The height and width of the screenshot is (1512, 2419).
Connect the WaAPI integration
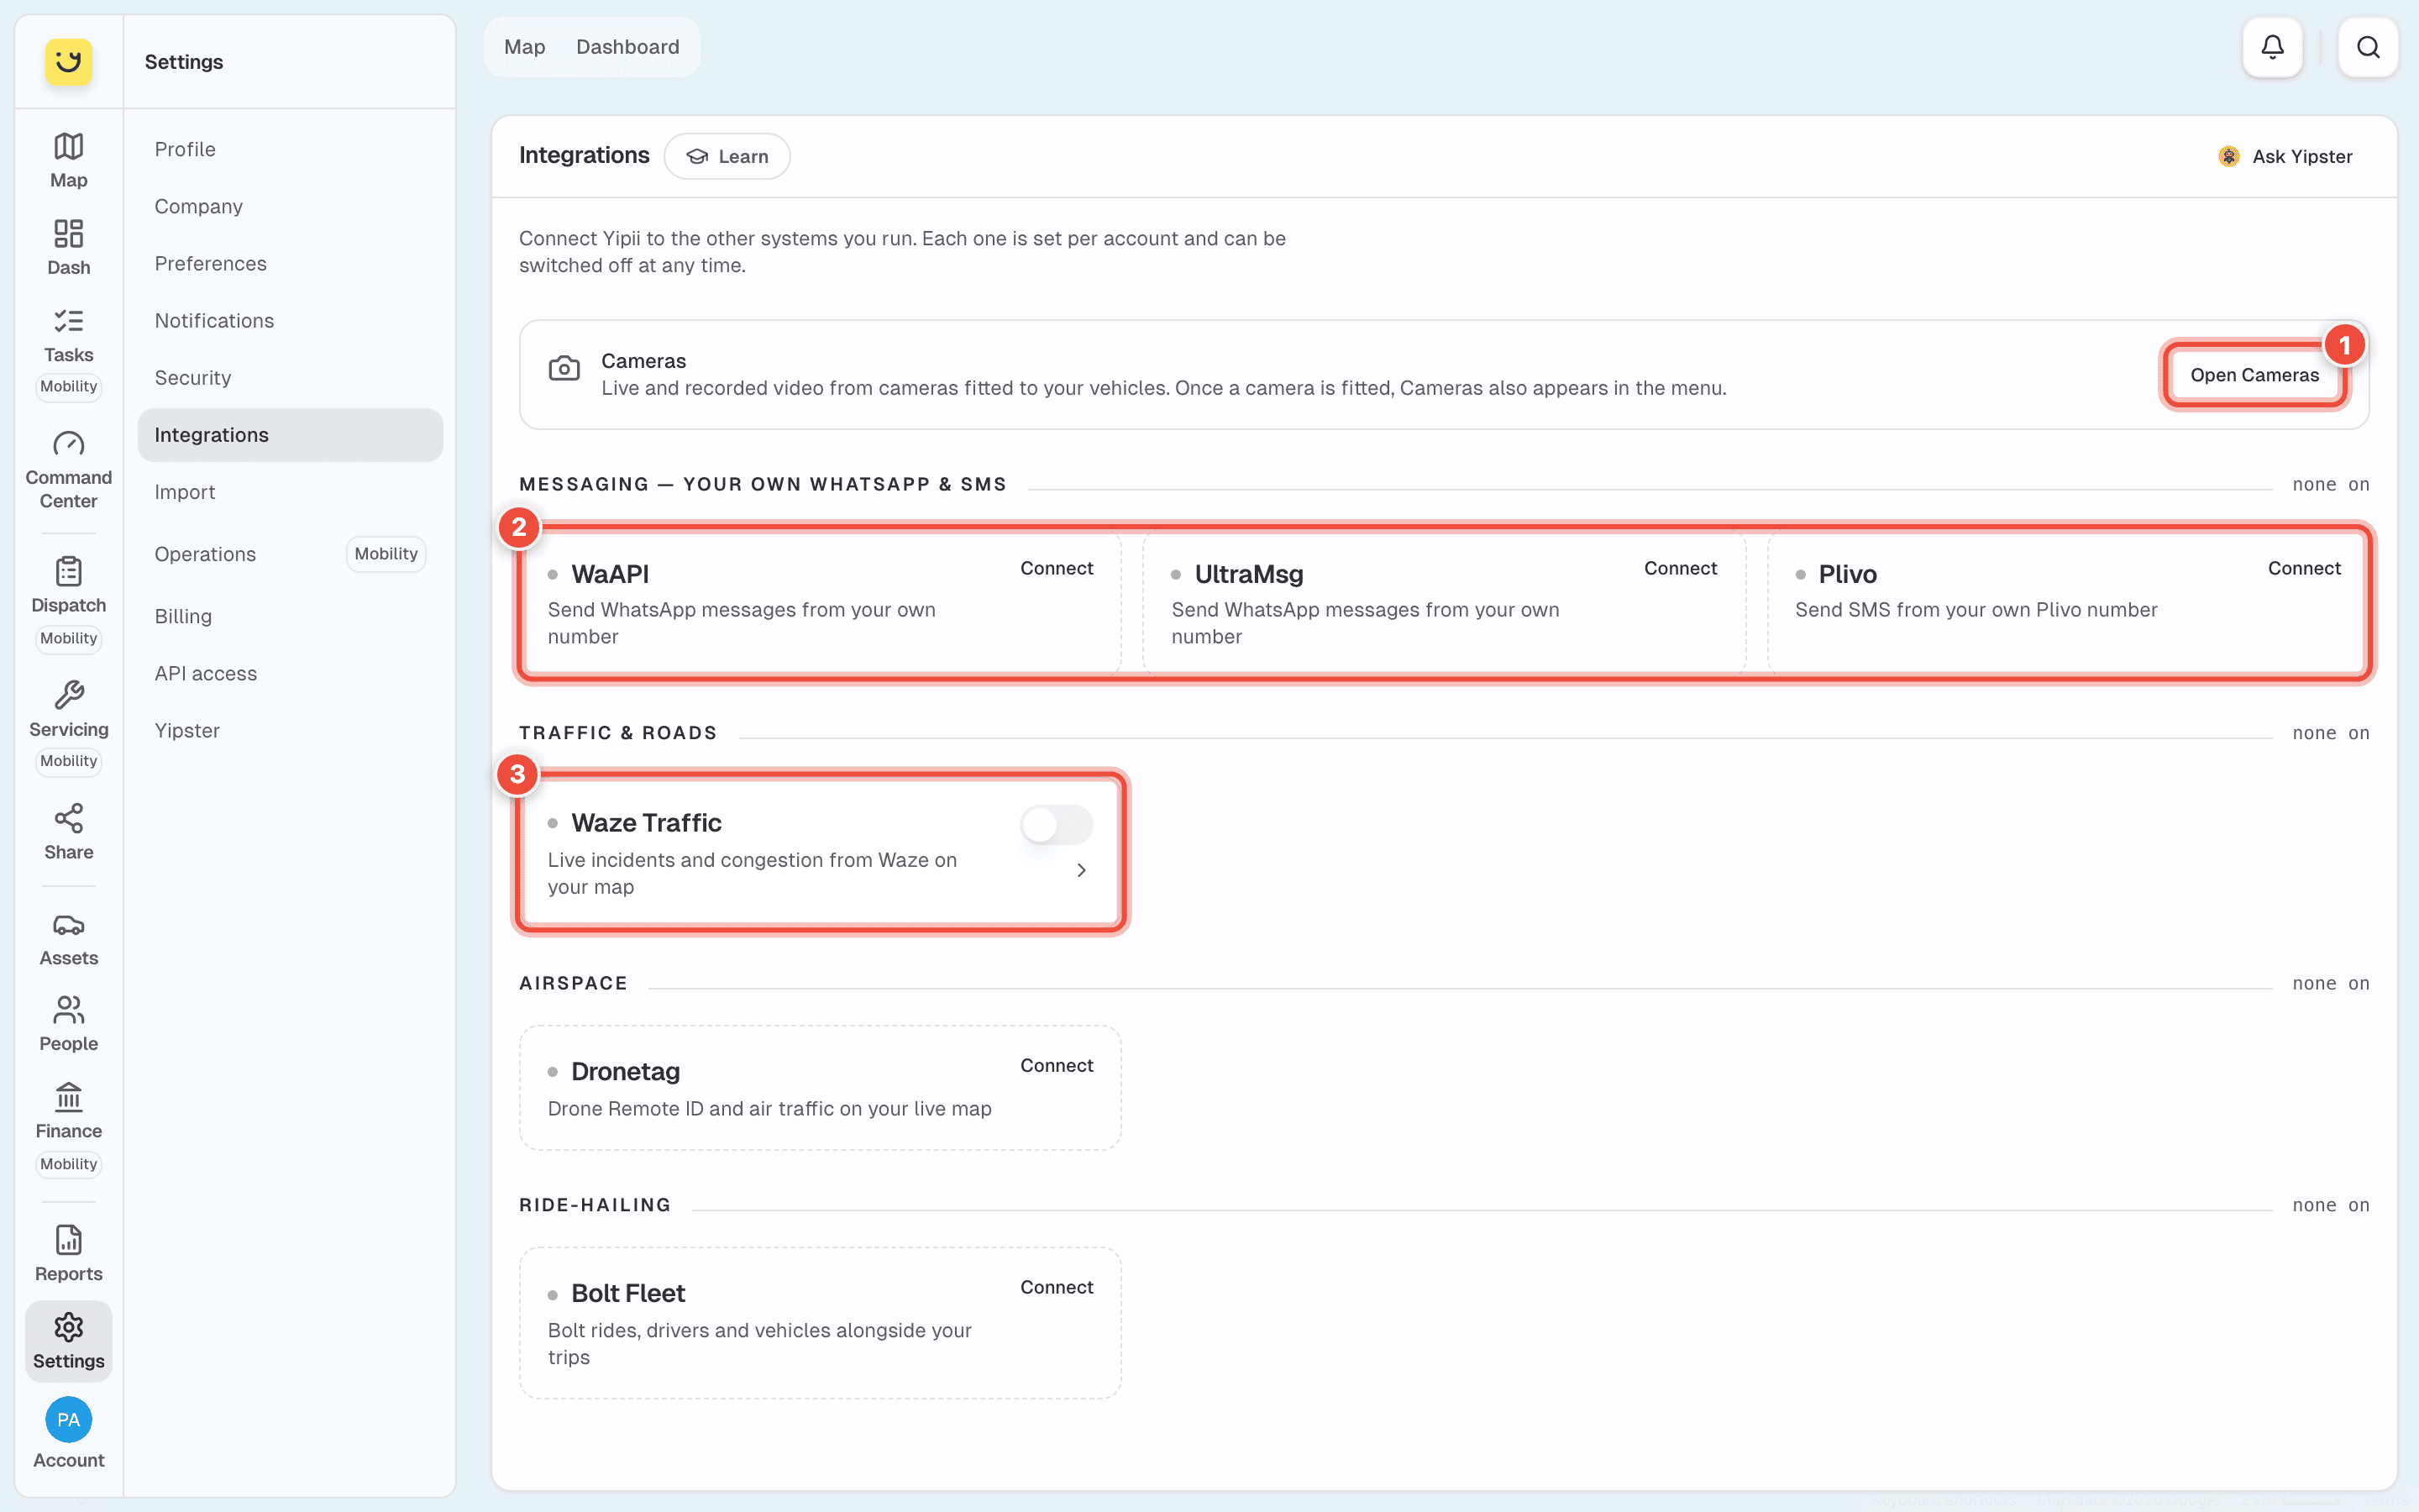pyautogui.click(x=1057, y=568)
